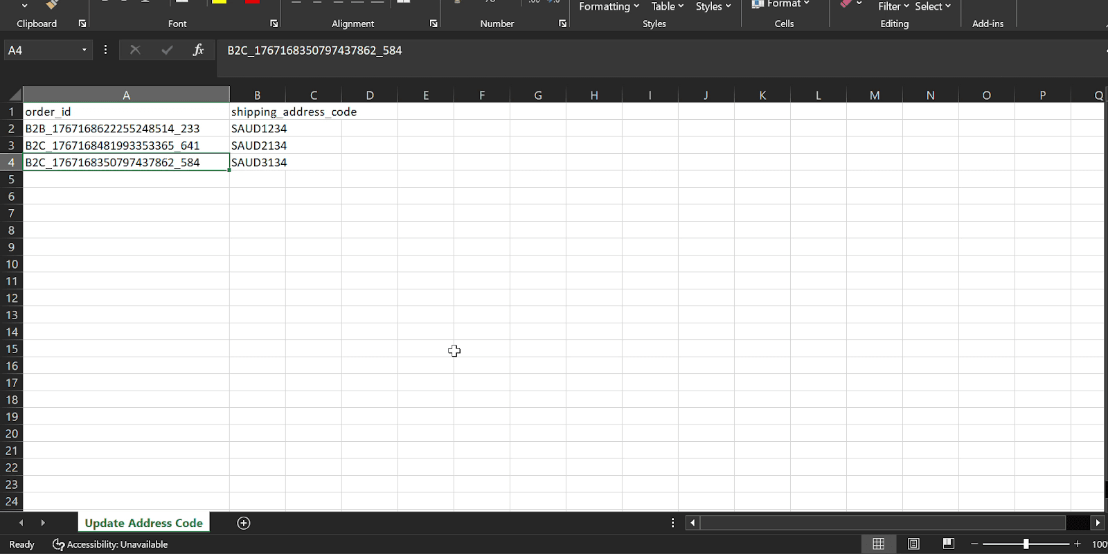The image size is (1108, 554).
Task: Click Accessibility: Unavailable in status bar
Action: click(111, 544)
